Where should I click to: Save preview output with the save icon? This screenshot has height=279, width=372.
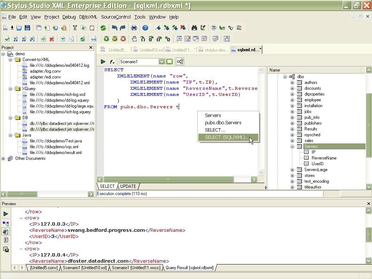[6, 250]
